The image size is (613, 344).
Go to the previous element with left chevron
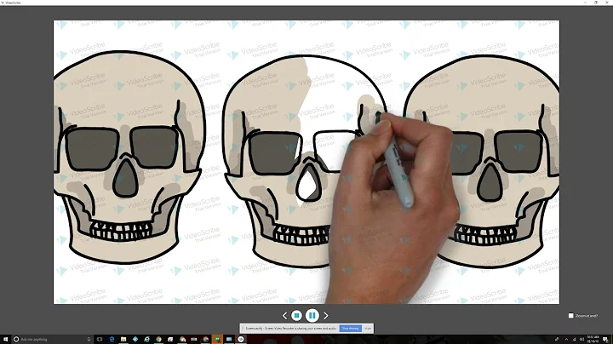coord(284,315)
